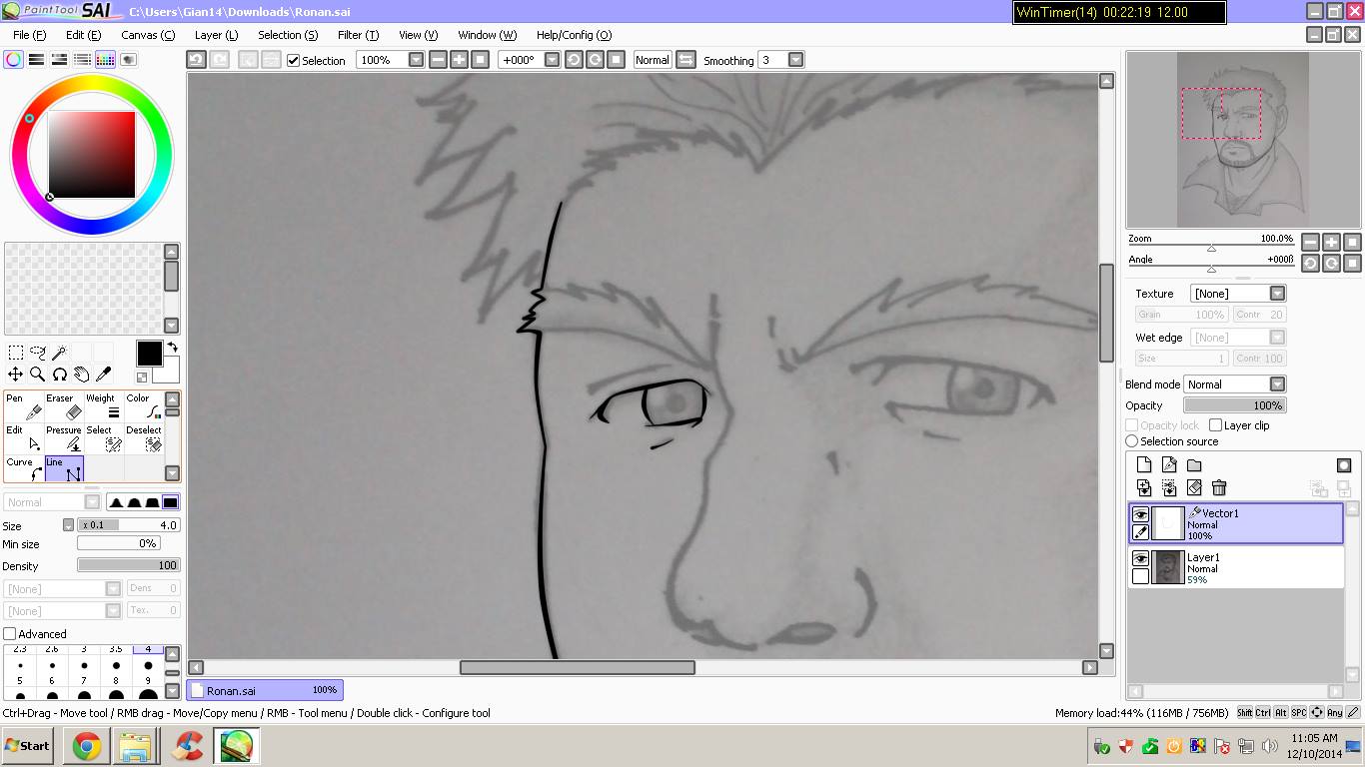This screenshot has width=1365, height=767.
Task: Select the Magic Wand tool
Action: 59,353
